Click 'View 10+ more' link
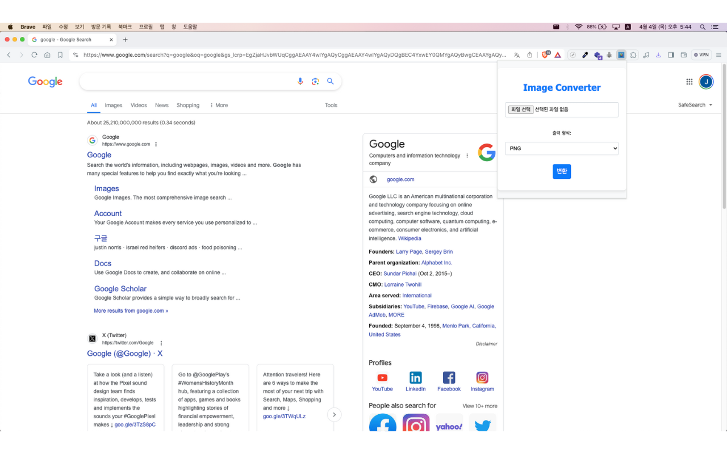 pos(480,406)
